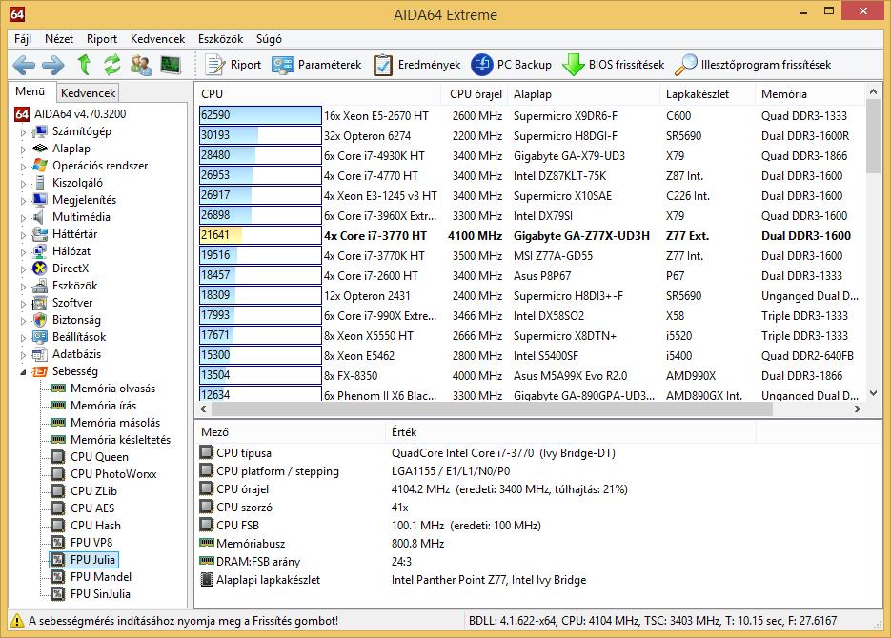Click the horizontal scrollbar right arrow
Screen dimensions: 891x638
tap(858, 409)
